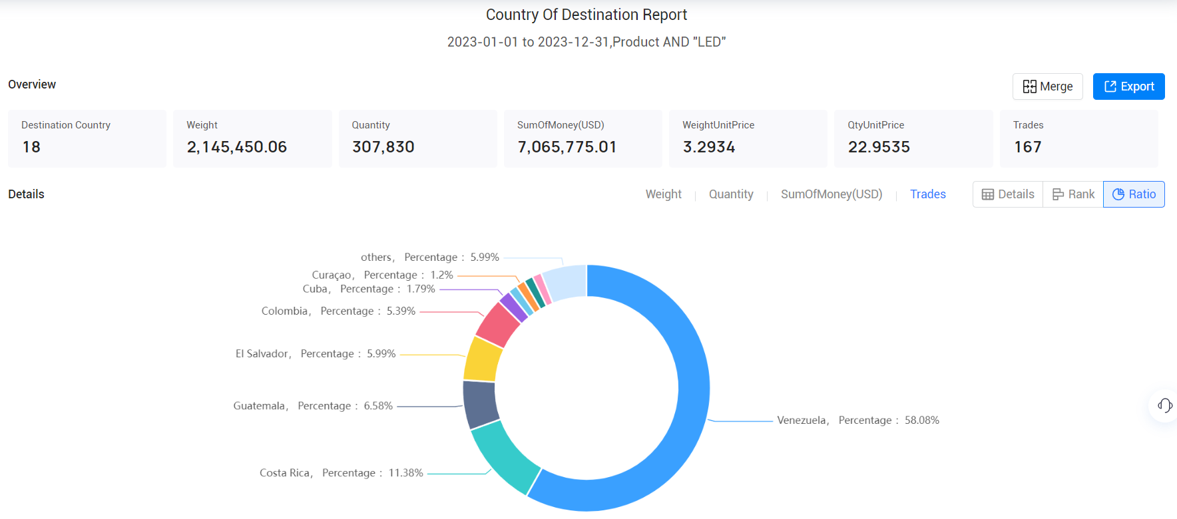Click the date range and product subtitle
Image resolution: width=1177 pixels, height=519 pixels.
587,42
